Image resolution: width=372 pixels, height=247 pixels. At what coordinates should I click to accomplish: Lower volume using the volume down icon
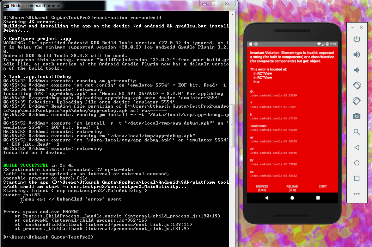[356, 70]
